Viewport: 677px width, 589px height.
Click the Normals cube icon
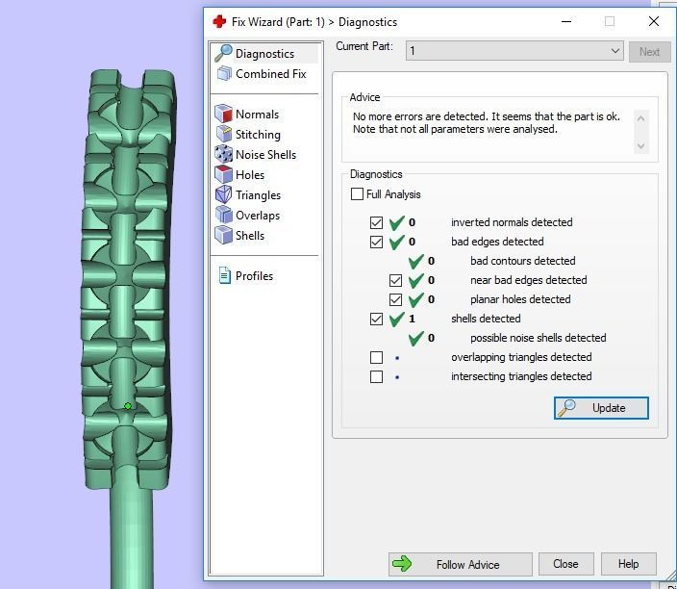(x=224, y=115)
